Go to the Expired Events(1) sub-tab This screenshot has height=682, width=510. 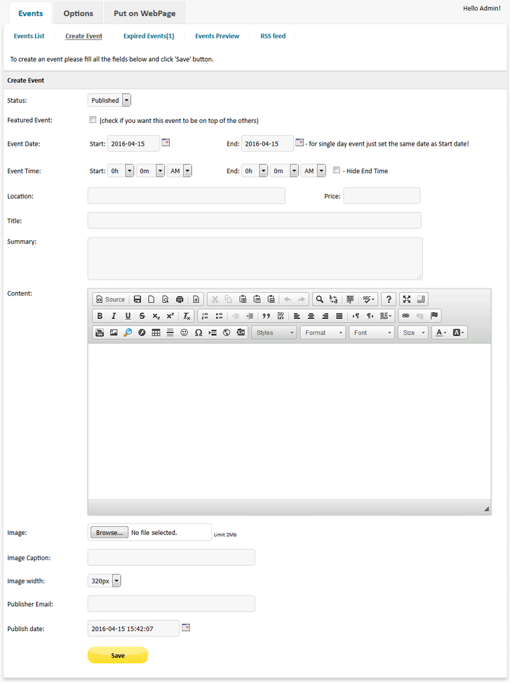(x=148, y=36)
